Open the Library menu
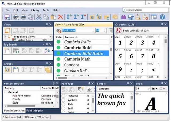Screen dimensions: 171x122 pyautogui.click(x=35, y=10)
